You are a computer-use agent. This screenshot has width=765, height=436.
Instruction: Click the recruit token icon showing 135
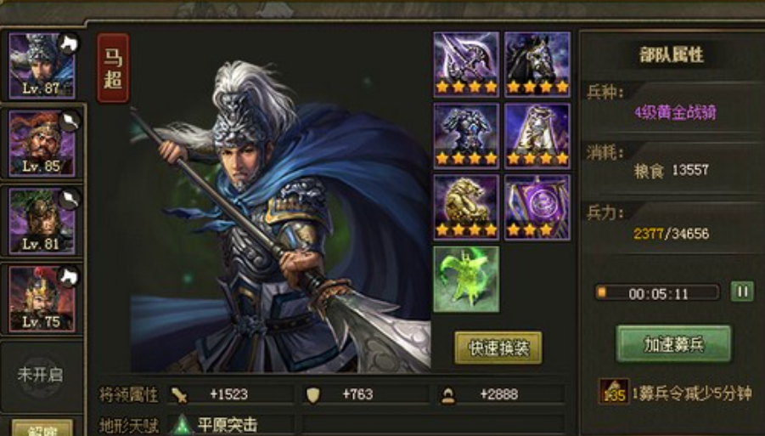[614, 391]
